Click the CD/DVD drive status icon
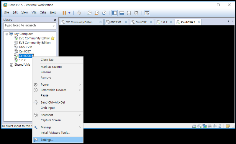This screenshot has height=144, width=236. click(199, 126)
